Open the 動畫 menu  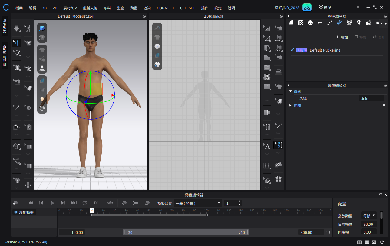(134, 8)
